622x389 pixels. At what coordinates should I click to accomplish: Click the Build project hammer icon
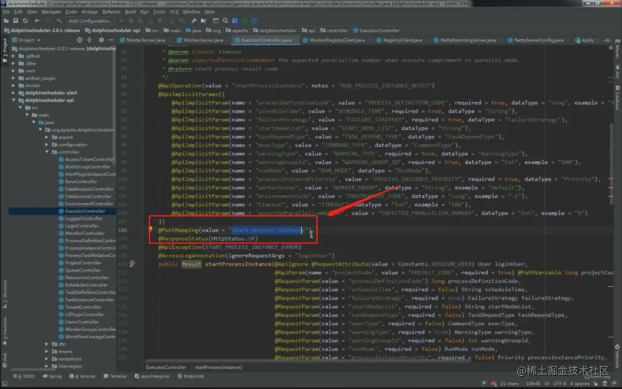click(x=59, y=21)
